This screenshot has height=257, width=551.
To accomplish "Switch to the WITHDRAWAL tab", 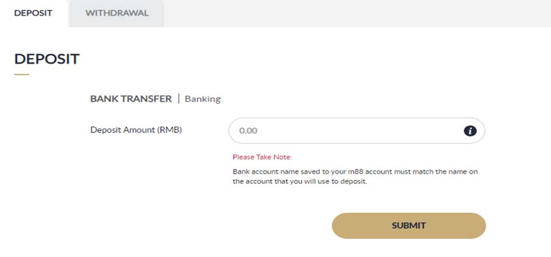I will click(x=117, y=13).
